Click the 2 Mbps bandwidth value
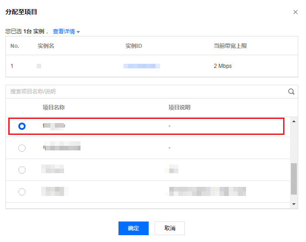 (223, 66)
